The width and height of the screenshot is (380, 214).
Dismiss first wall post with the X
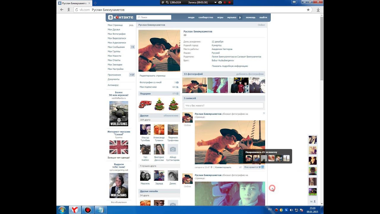pyautogui.click(x=264, y=113)
